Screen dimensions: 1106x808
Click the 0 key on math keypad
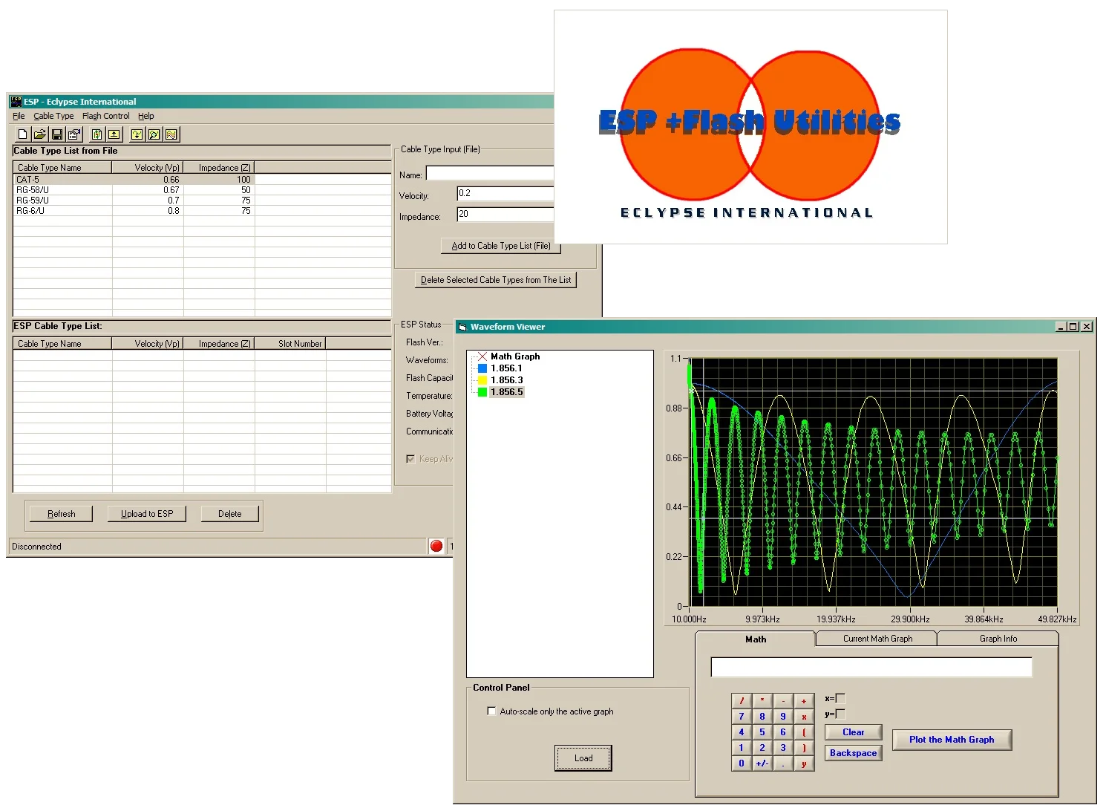741,763
